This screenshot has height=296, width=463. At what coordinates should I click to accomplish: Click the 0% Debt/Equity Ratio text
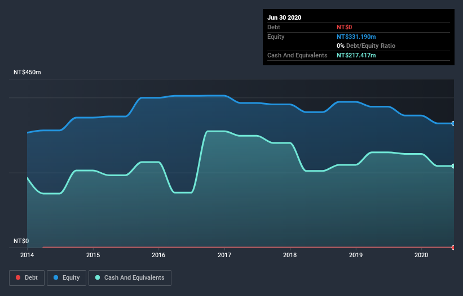(x=366, y=46)
